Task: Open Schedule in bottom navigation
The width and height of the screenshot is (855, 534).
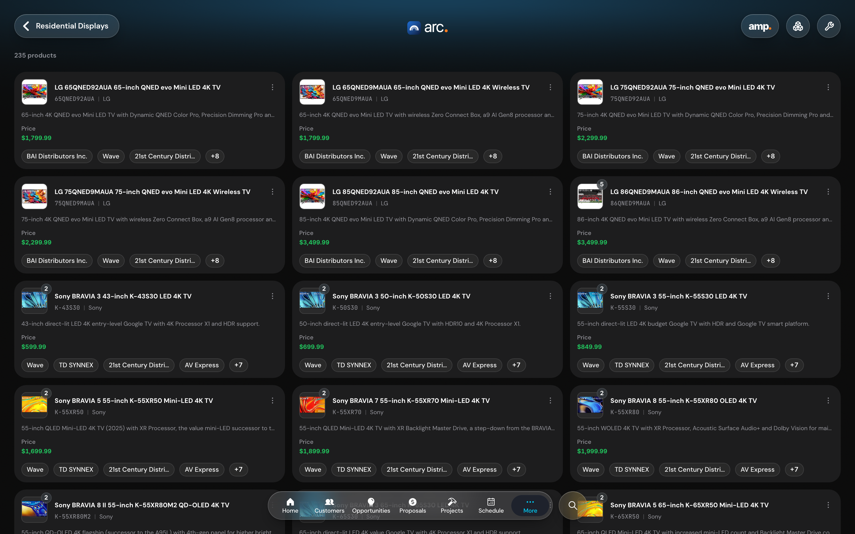Action: pyautogui.click(x=491, y=506)
